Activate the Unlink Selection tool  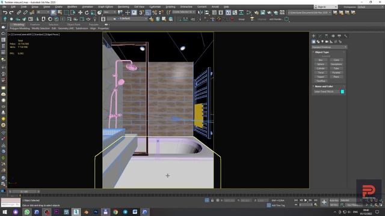coord(25,12)
